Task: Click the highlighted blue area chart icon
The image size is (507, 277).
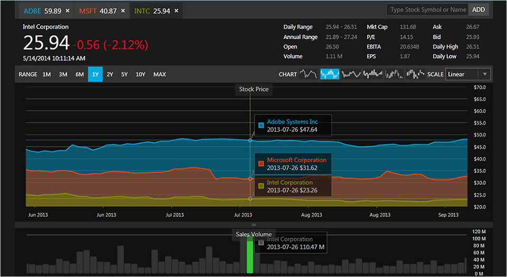Action: [x=330, y=74]
